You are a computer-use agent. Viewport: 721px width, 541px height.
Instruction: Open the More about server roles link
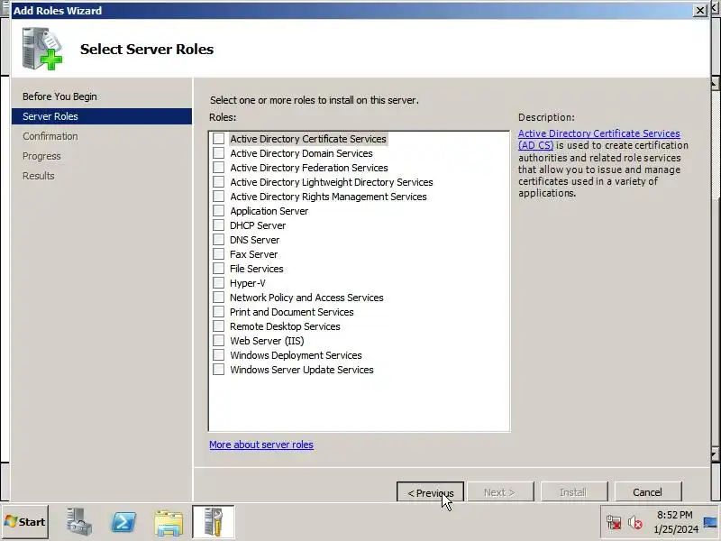pos(261,445)
